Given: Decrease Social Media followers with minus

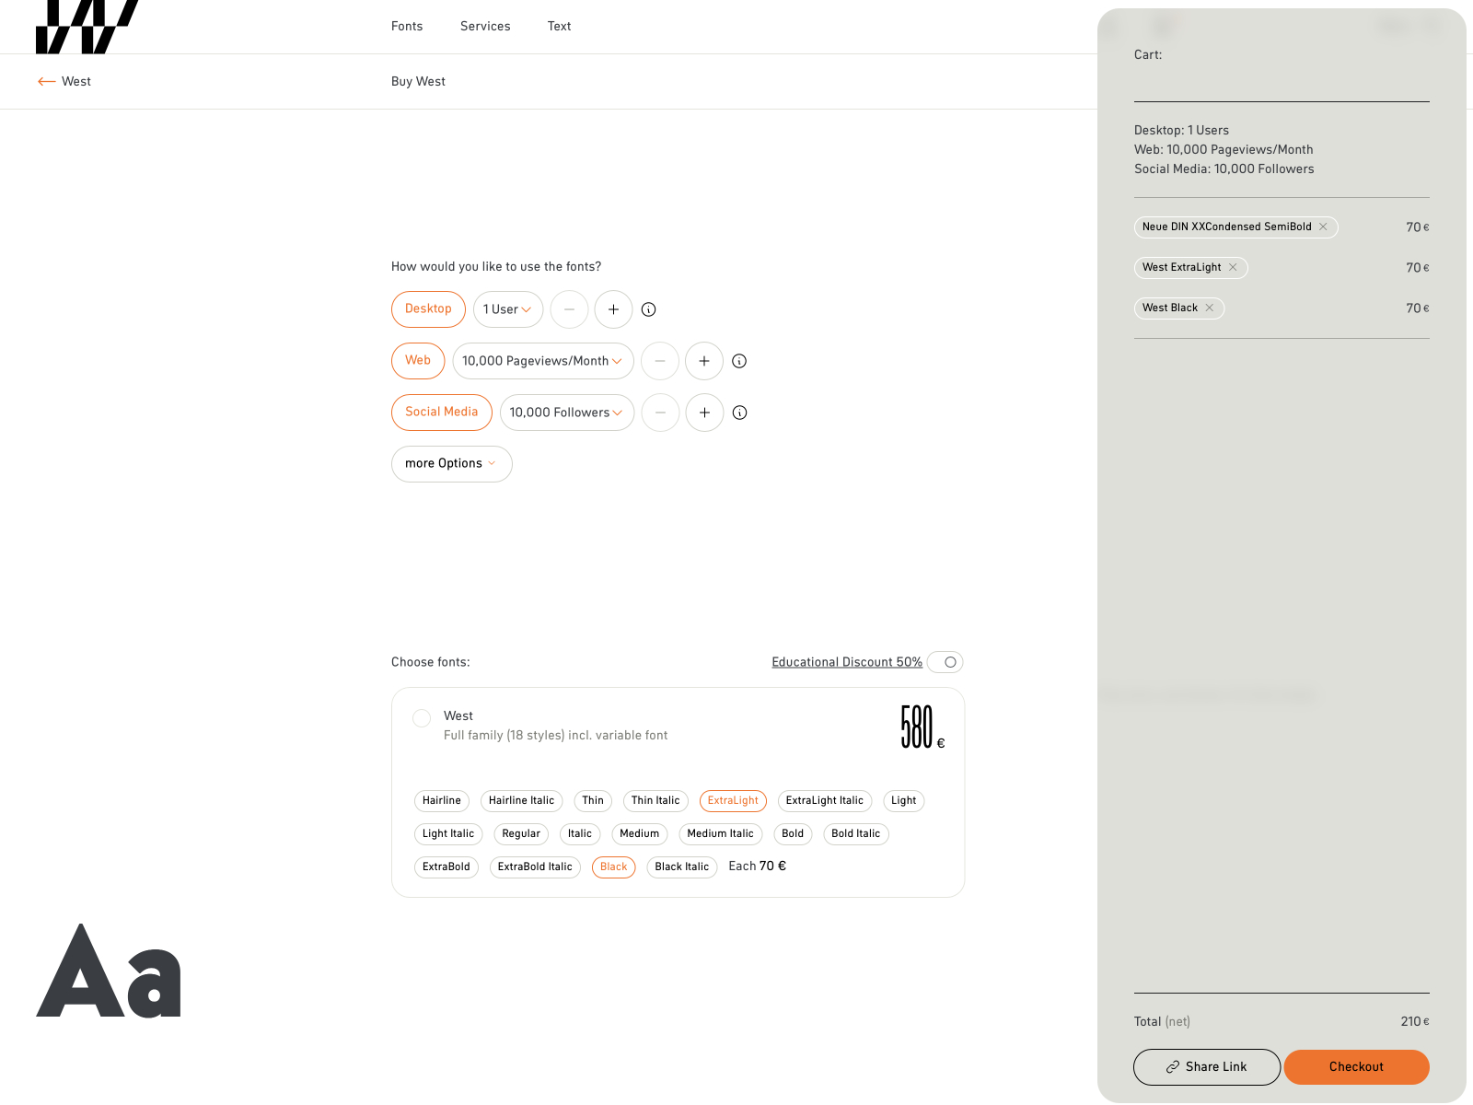Looking at the screenshot, I should point(660,413).
